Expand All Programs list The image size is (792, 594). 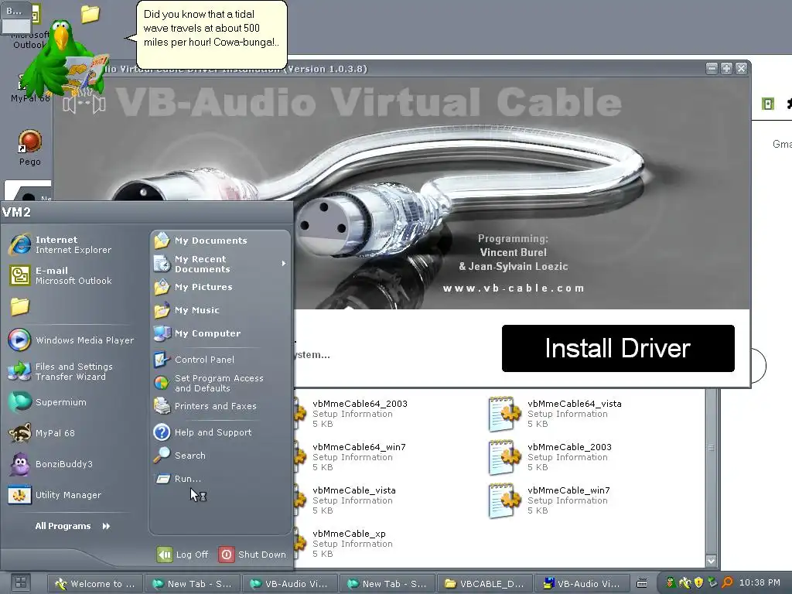point(72,526)
